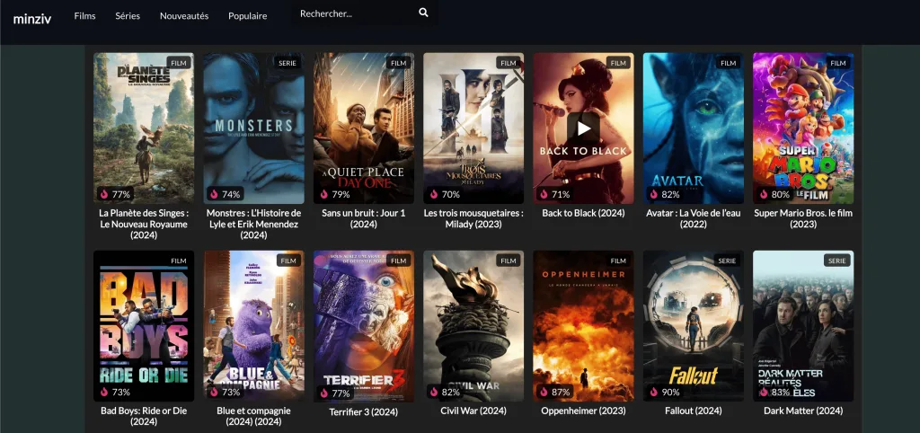920x433 pixels.
Task: Click title link Fallout (2024)
Action: 694,411
